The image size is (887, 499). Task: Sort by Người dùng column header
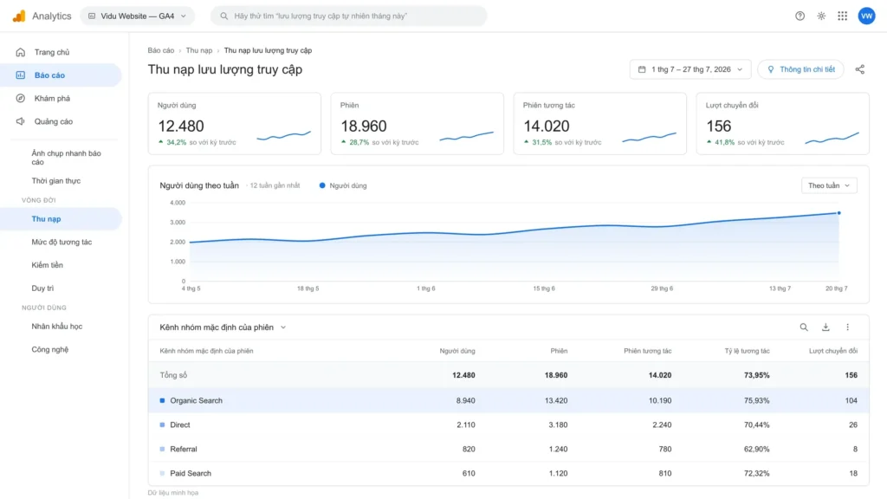[457, 351]
